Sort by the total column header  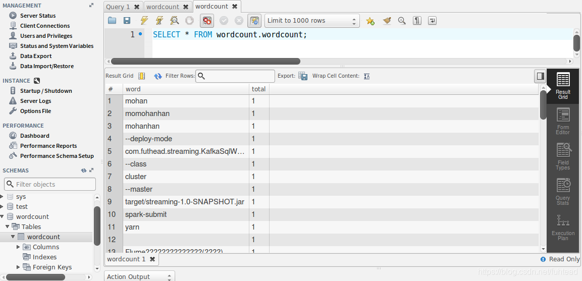pos(259,89)
